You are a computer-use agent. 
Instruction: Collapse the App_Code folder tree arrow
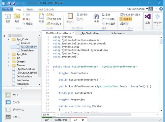tap(9, 40)
